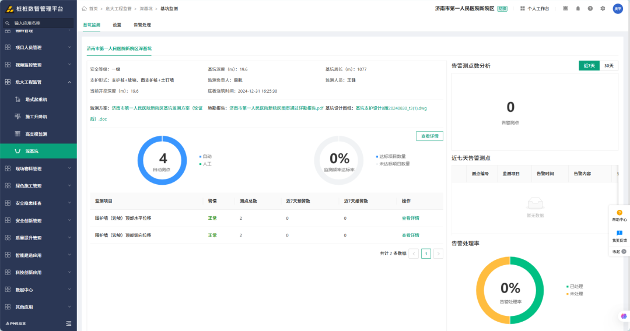The height and width of the screenshot is (331, 630).
Task: Click the grid icon beside 视频监控管理
Action: tap(8, 65)
